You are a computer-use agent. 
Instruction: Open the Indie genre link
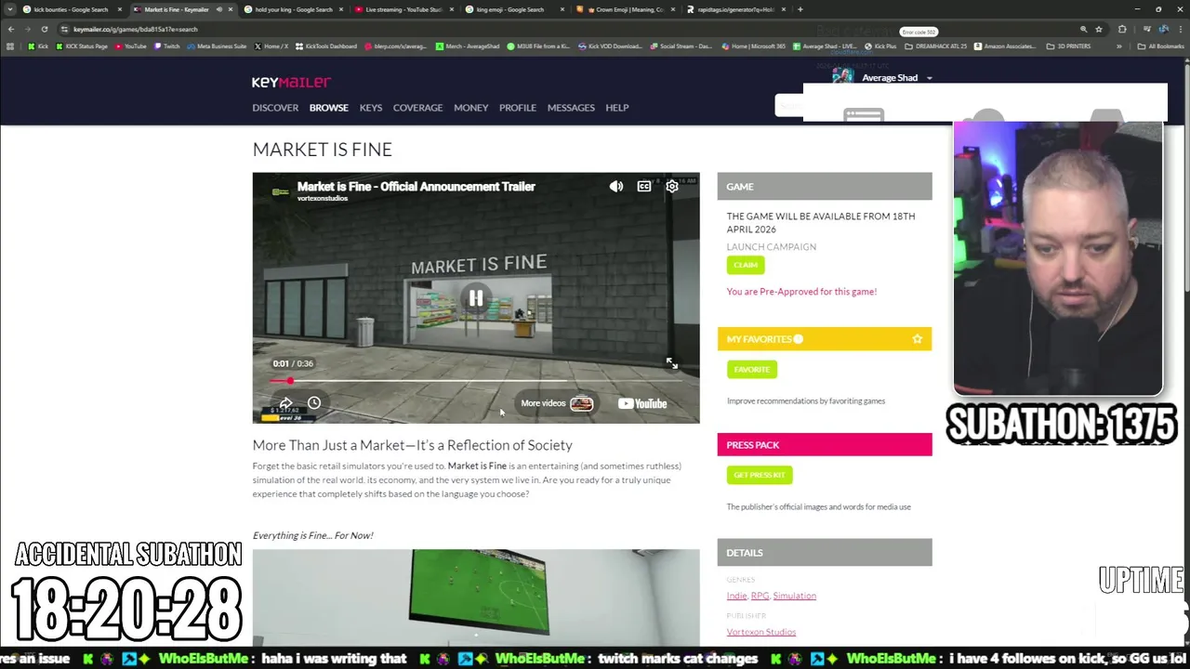[736, 596]
